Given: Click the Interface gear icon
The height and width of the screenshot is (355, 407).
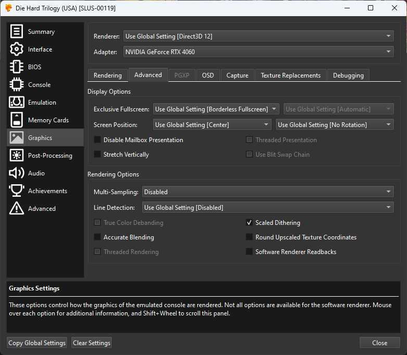Looking at the screenshot, I should coord(17,49).
